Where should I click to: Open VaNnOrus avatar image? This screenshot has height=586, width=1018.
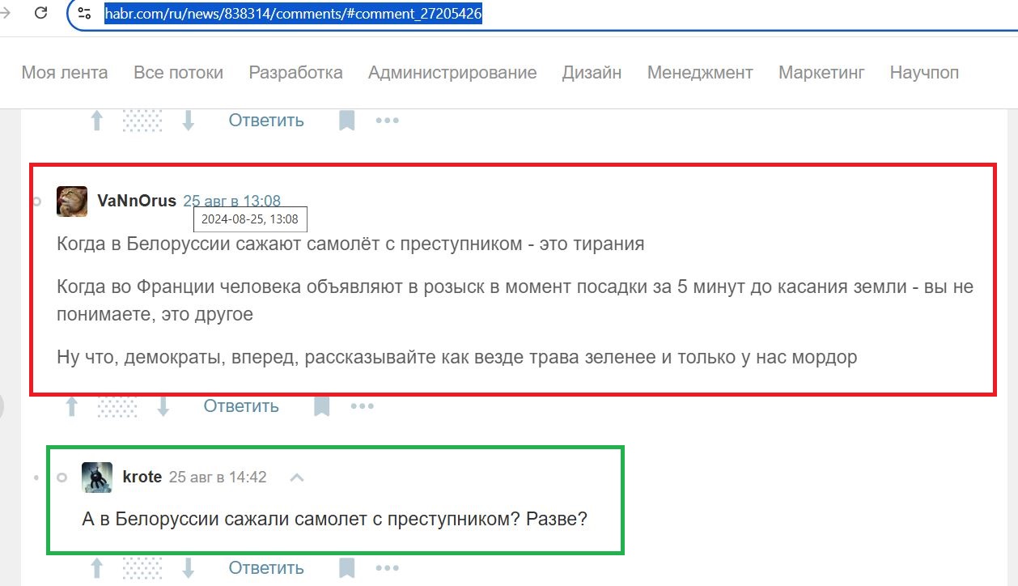coord(72,201)
